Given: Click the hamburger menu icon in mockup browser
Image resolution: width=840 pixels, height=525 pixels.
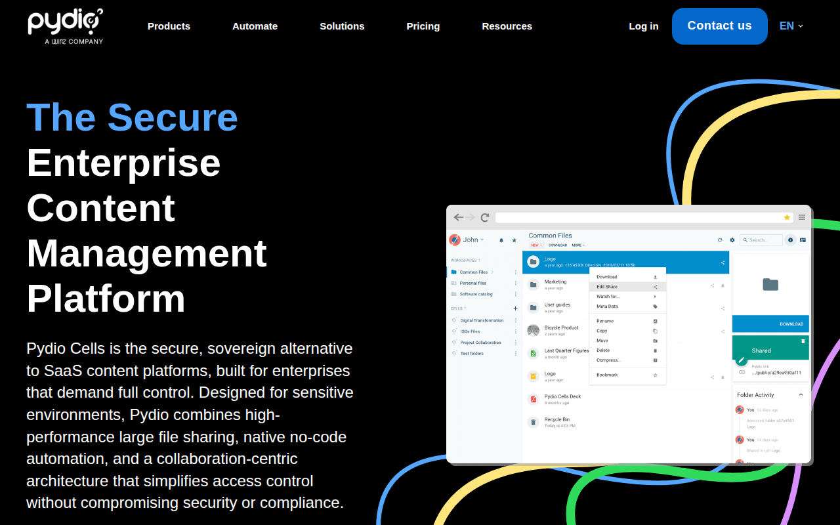Looking at the screenshot, I should tap(802, 217).
